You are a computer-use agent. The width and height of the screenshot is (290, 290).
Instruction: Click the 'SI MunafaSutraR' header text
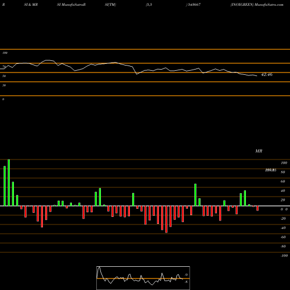(x=71, y=5)
